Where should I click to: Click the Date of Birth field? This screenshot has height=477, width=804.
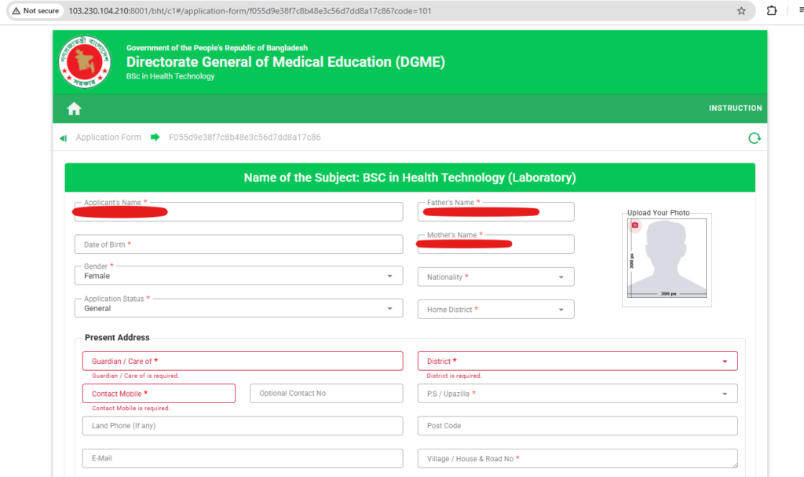click(238, 244)
